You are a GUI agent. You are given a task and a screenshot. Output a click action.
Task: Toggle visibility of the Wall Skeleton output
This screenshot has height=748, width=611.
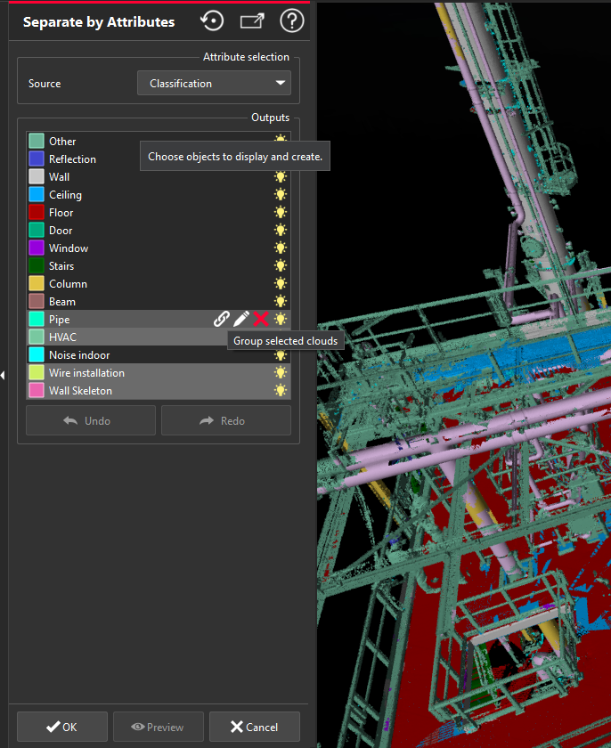coord(281,390)
